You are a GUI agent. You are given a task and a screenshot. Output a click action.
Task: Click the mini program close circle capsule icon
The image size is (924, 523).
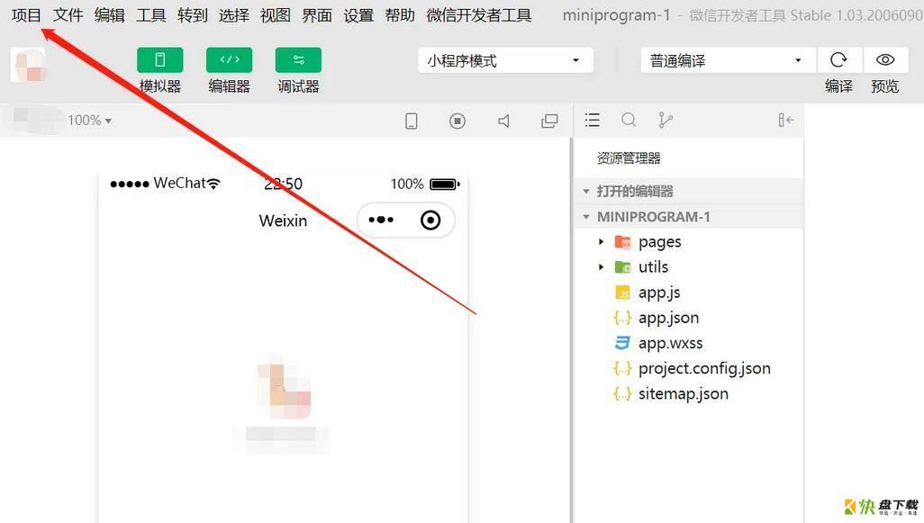click(430, 220)
